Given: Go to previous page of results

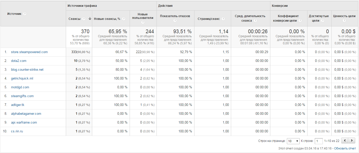Looking at the screenshot, I should click(345, 141).
